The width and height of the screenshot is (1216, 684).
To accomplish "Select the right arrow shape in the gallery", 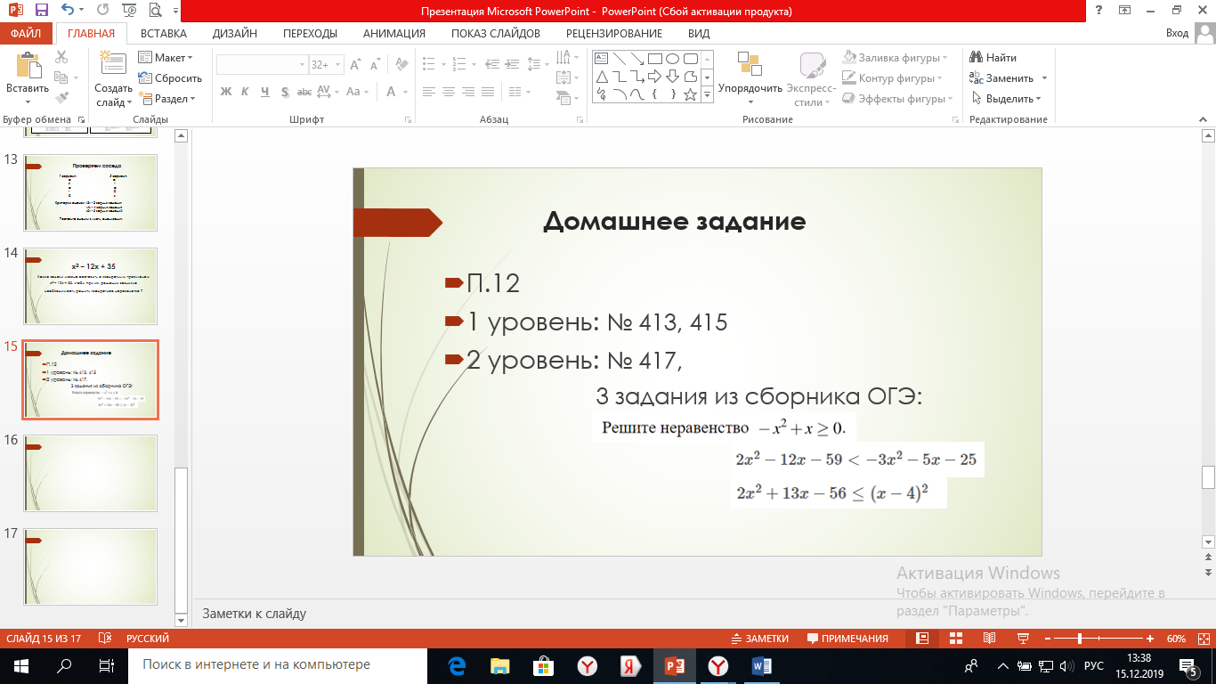I will point(655,77).
